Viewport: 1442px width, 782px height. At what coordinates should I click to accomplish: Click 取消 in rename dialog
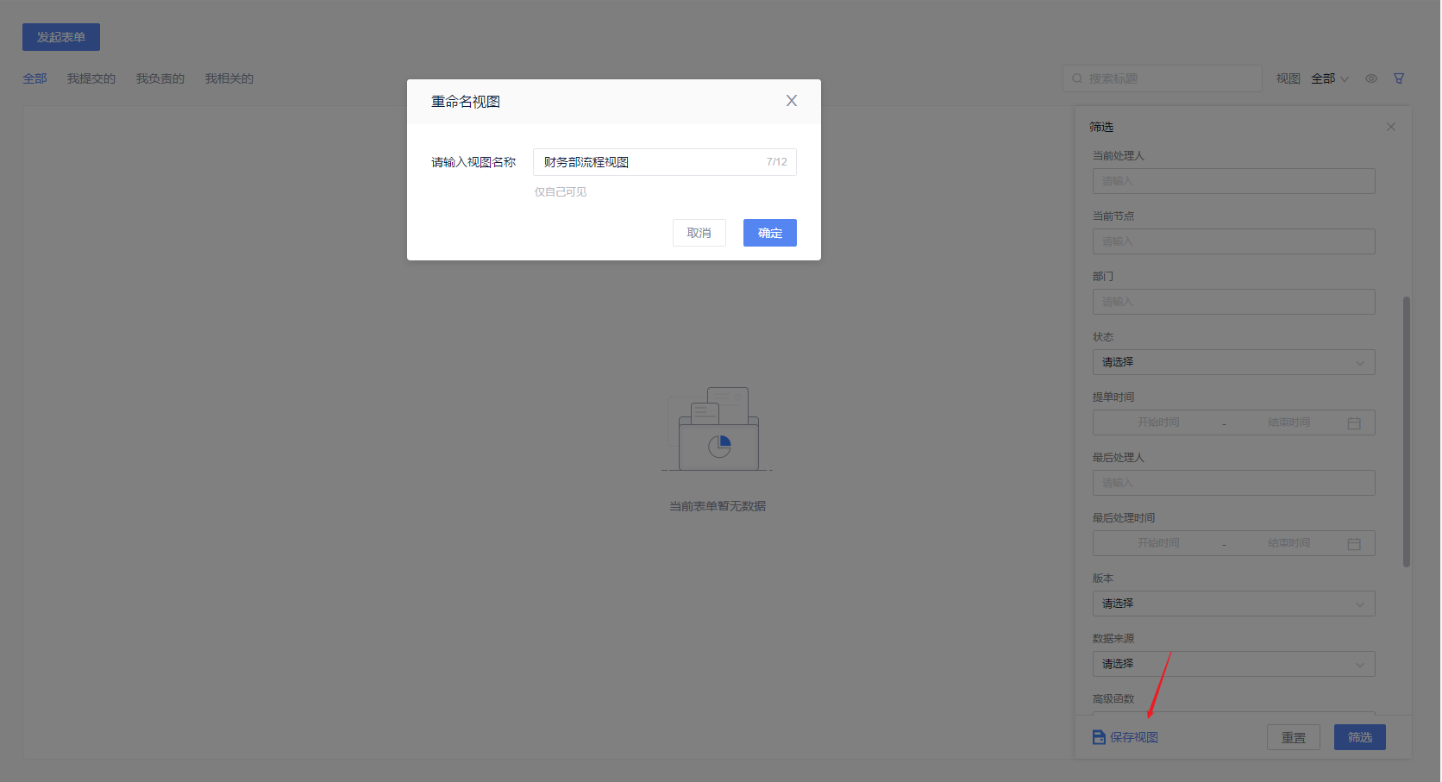(699, 233)
